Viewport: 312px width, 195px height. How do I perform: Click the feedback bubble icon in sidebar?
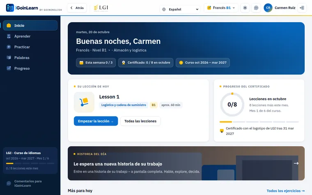coord(9,183)
